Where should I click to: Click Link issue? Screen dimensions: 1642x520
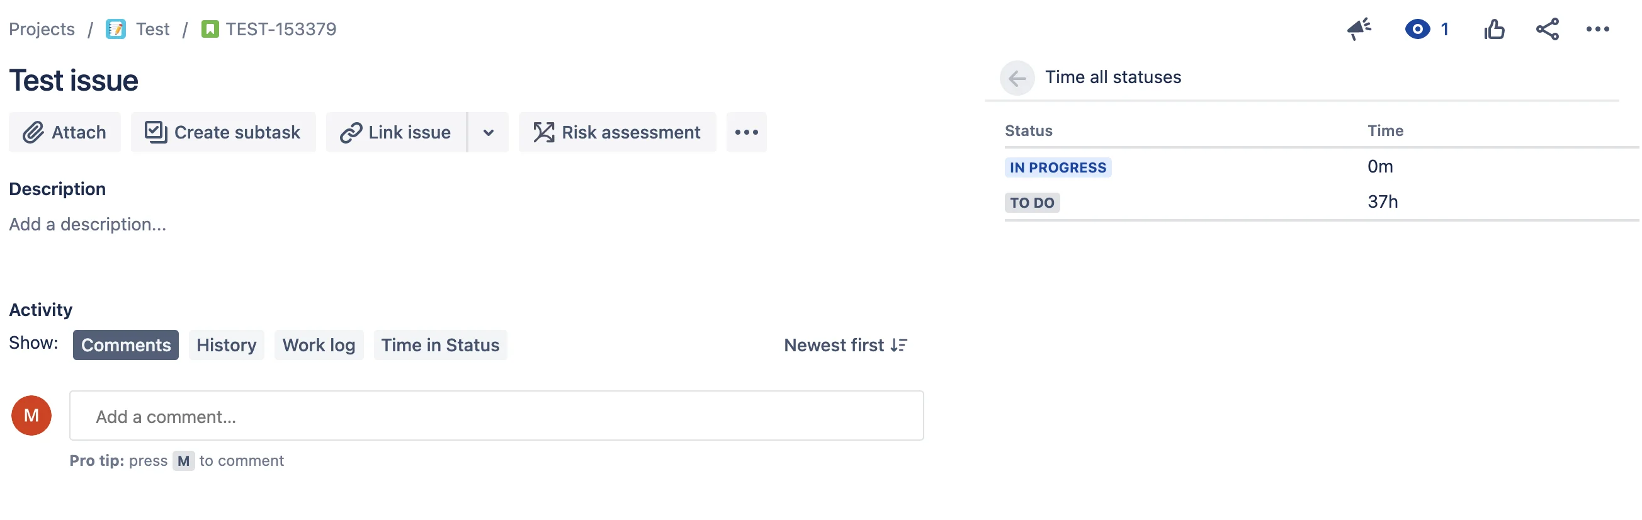(x=396, y=133)
